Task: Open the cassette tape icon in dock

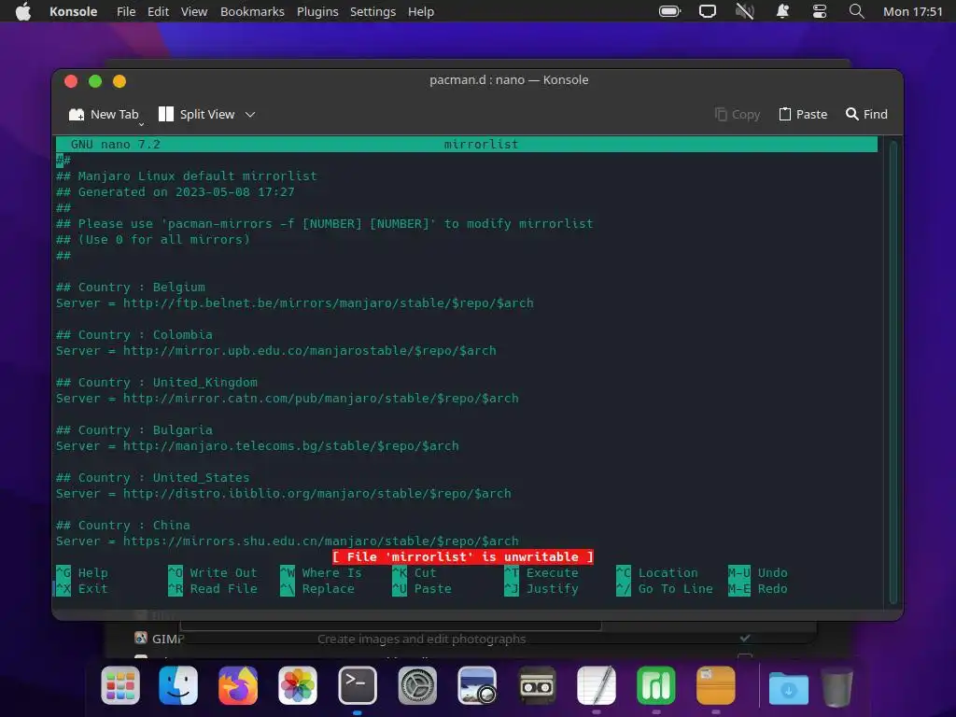Action: [537, 685]
